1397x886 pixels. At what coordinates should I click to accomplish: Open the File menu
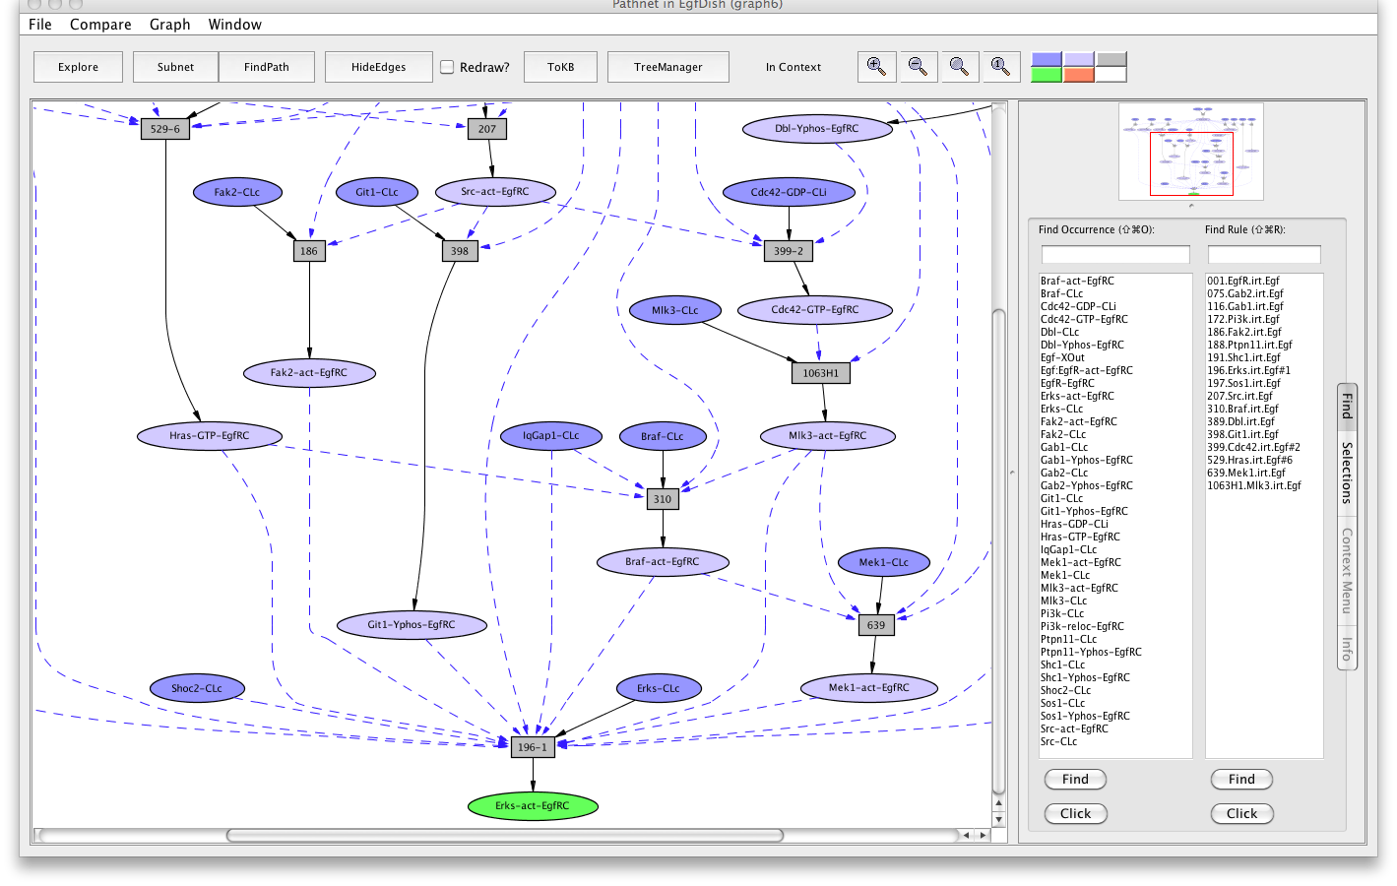click(x=40, y=25)
